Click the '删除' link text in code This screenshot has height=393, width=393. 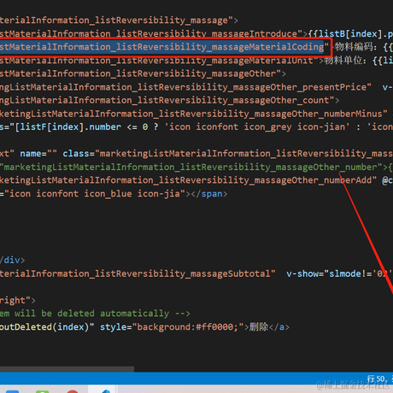click(x=259, y=327)
